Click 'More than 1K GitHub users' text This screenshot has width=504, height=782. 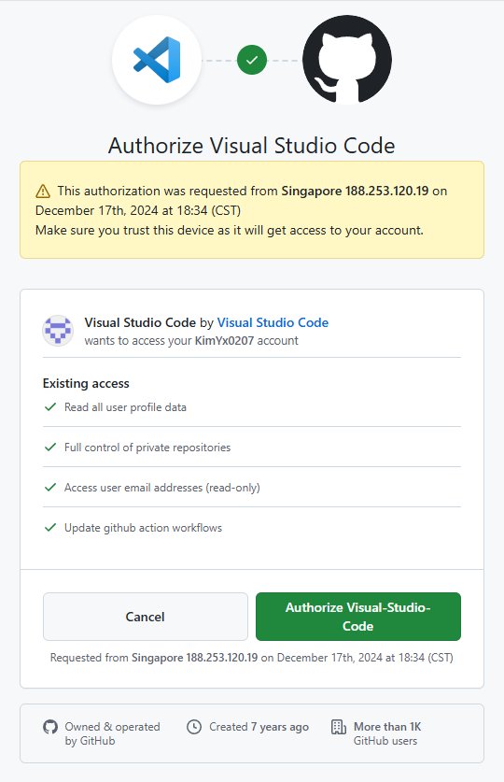[x=387, y=733]
